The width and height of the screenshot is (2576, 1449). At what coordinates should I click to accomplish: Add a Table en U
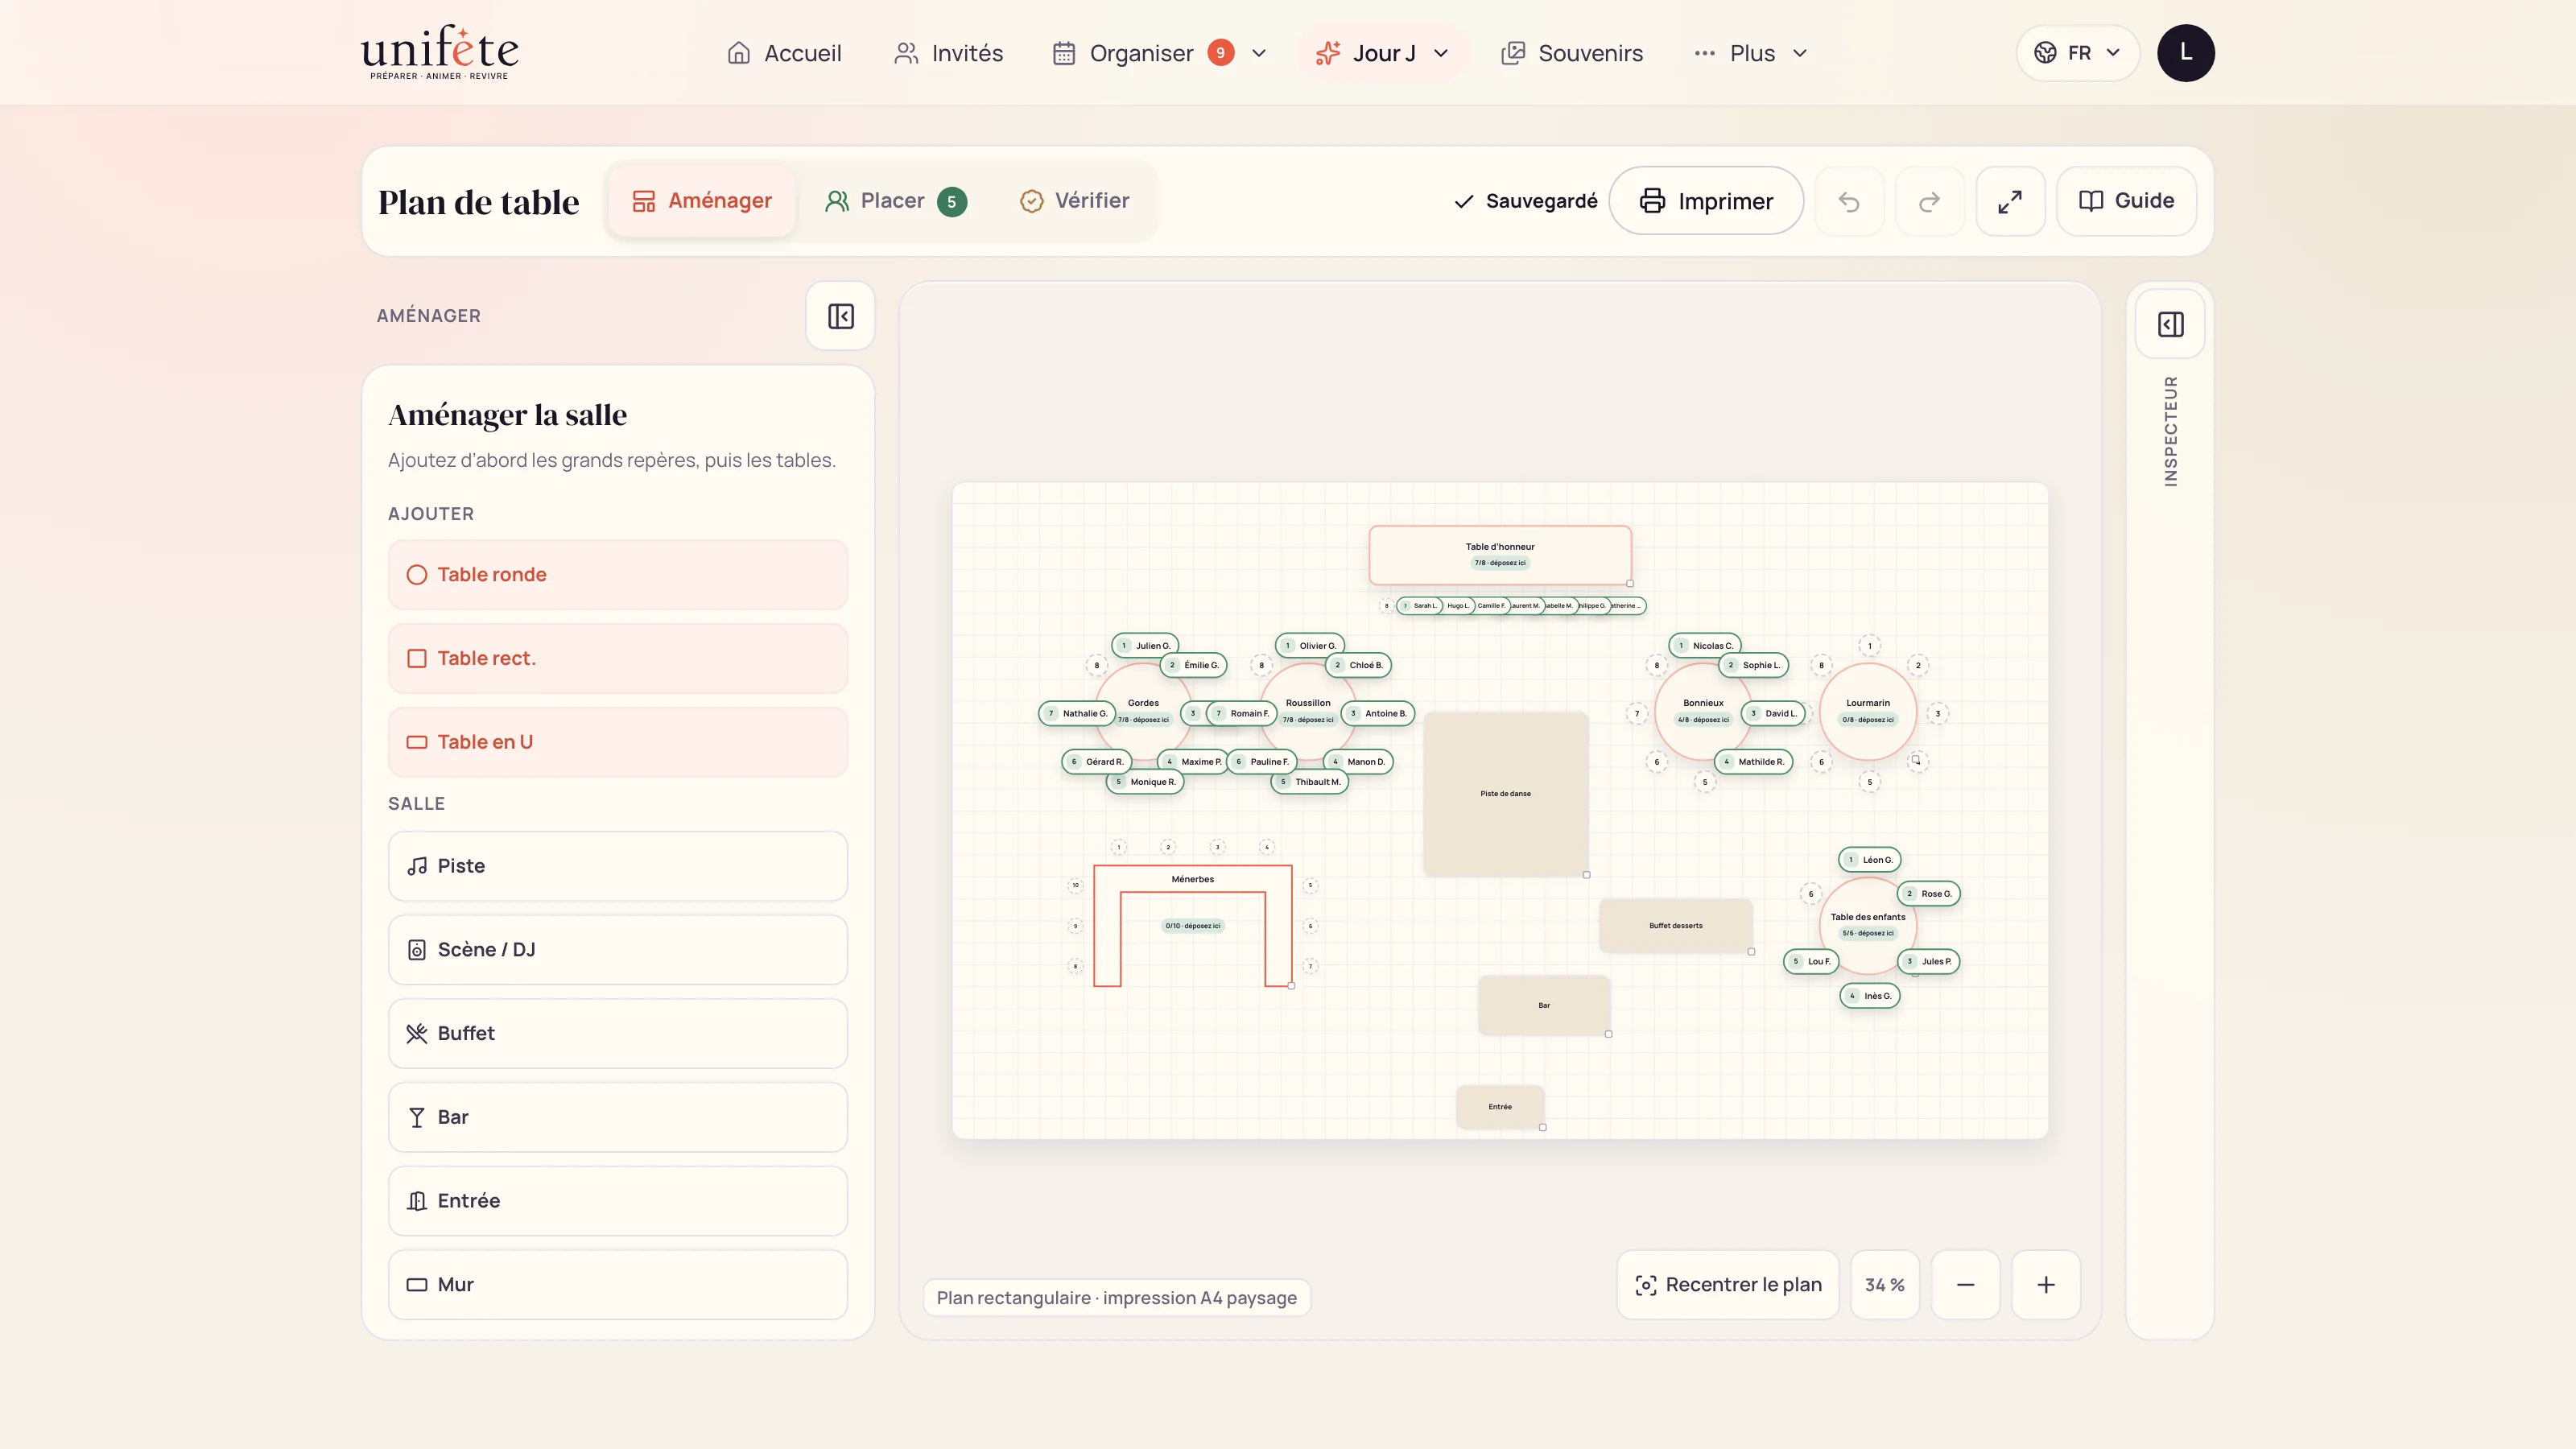coord(617,742)
